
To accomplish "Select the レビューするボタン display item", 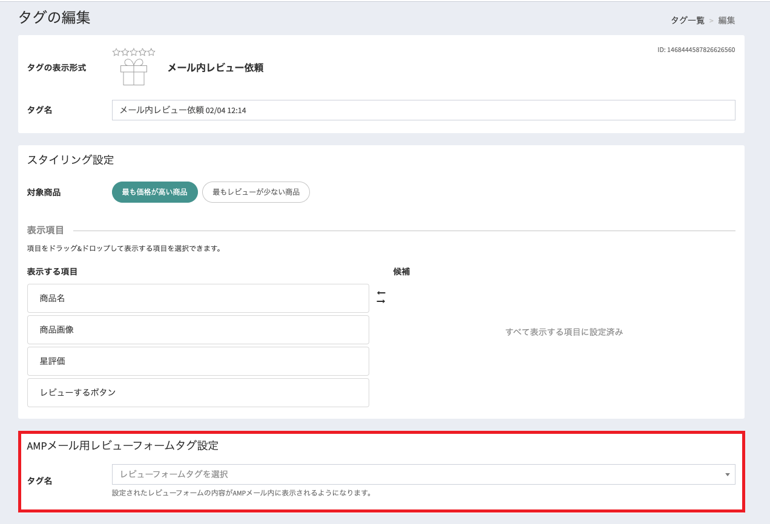I will click(x=198, y=393).
